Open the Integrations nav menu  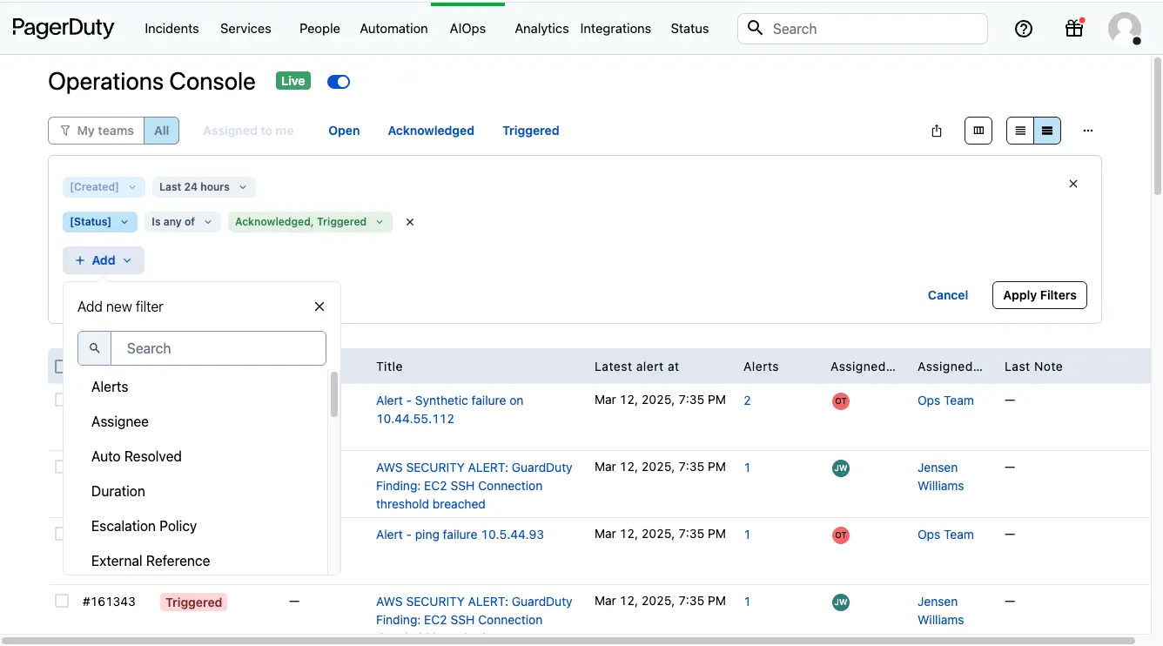[x=615, y=29]
